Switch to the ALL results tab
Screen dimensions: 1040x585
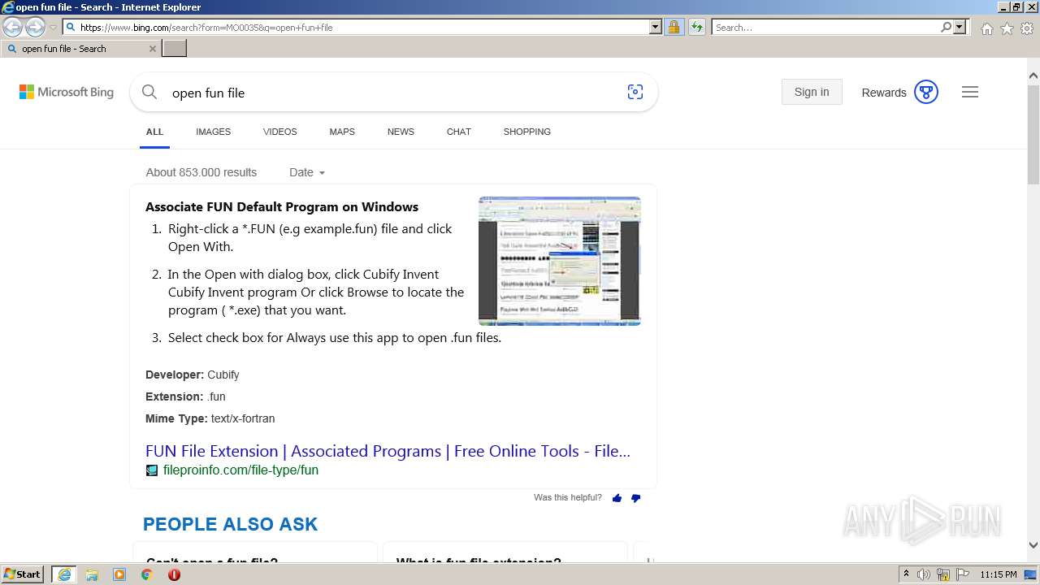point(154,132)
